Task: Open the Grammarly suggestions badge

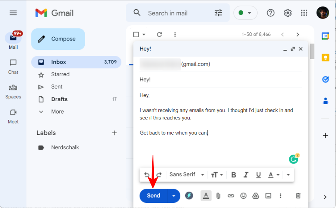Action: click(x=294, y=159)
